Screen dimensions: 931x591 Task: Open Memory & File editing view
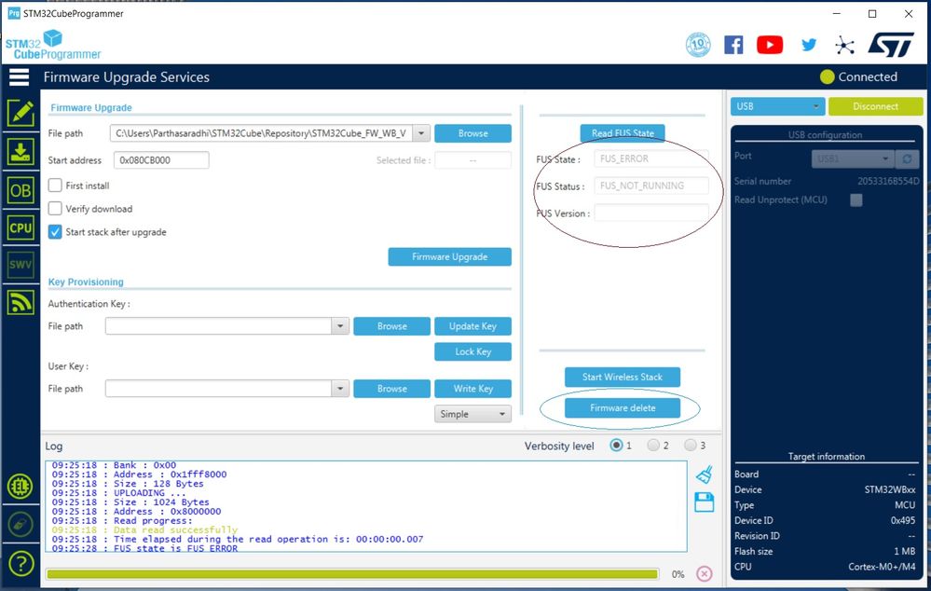click(21, 113)
